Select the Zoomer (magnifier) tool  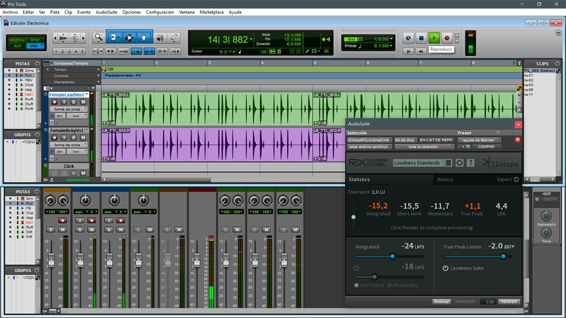pos(98,38)
